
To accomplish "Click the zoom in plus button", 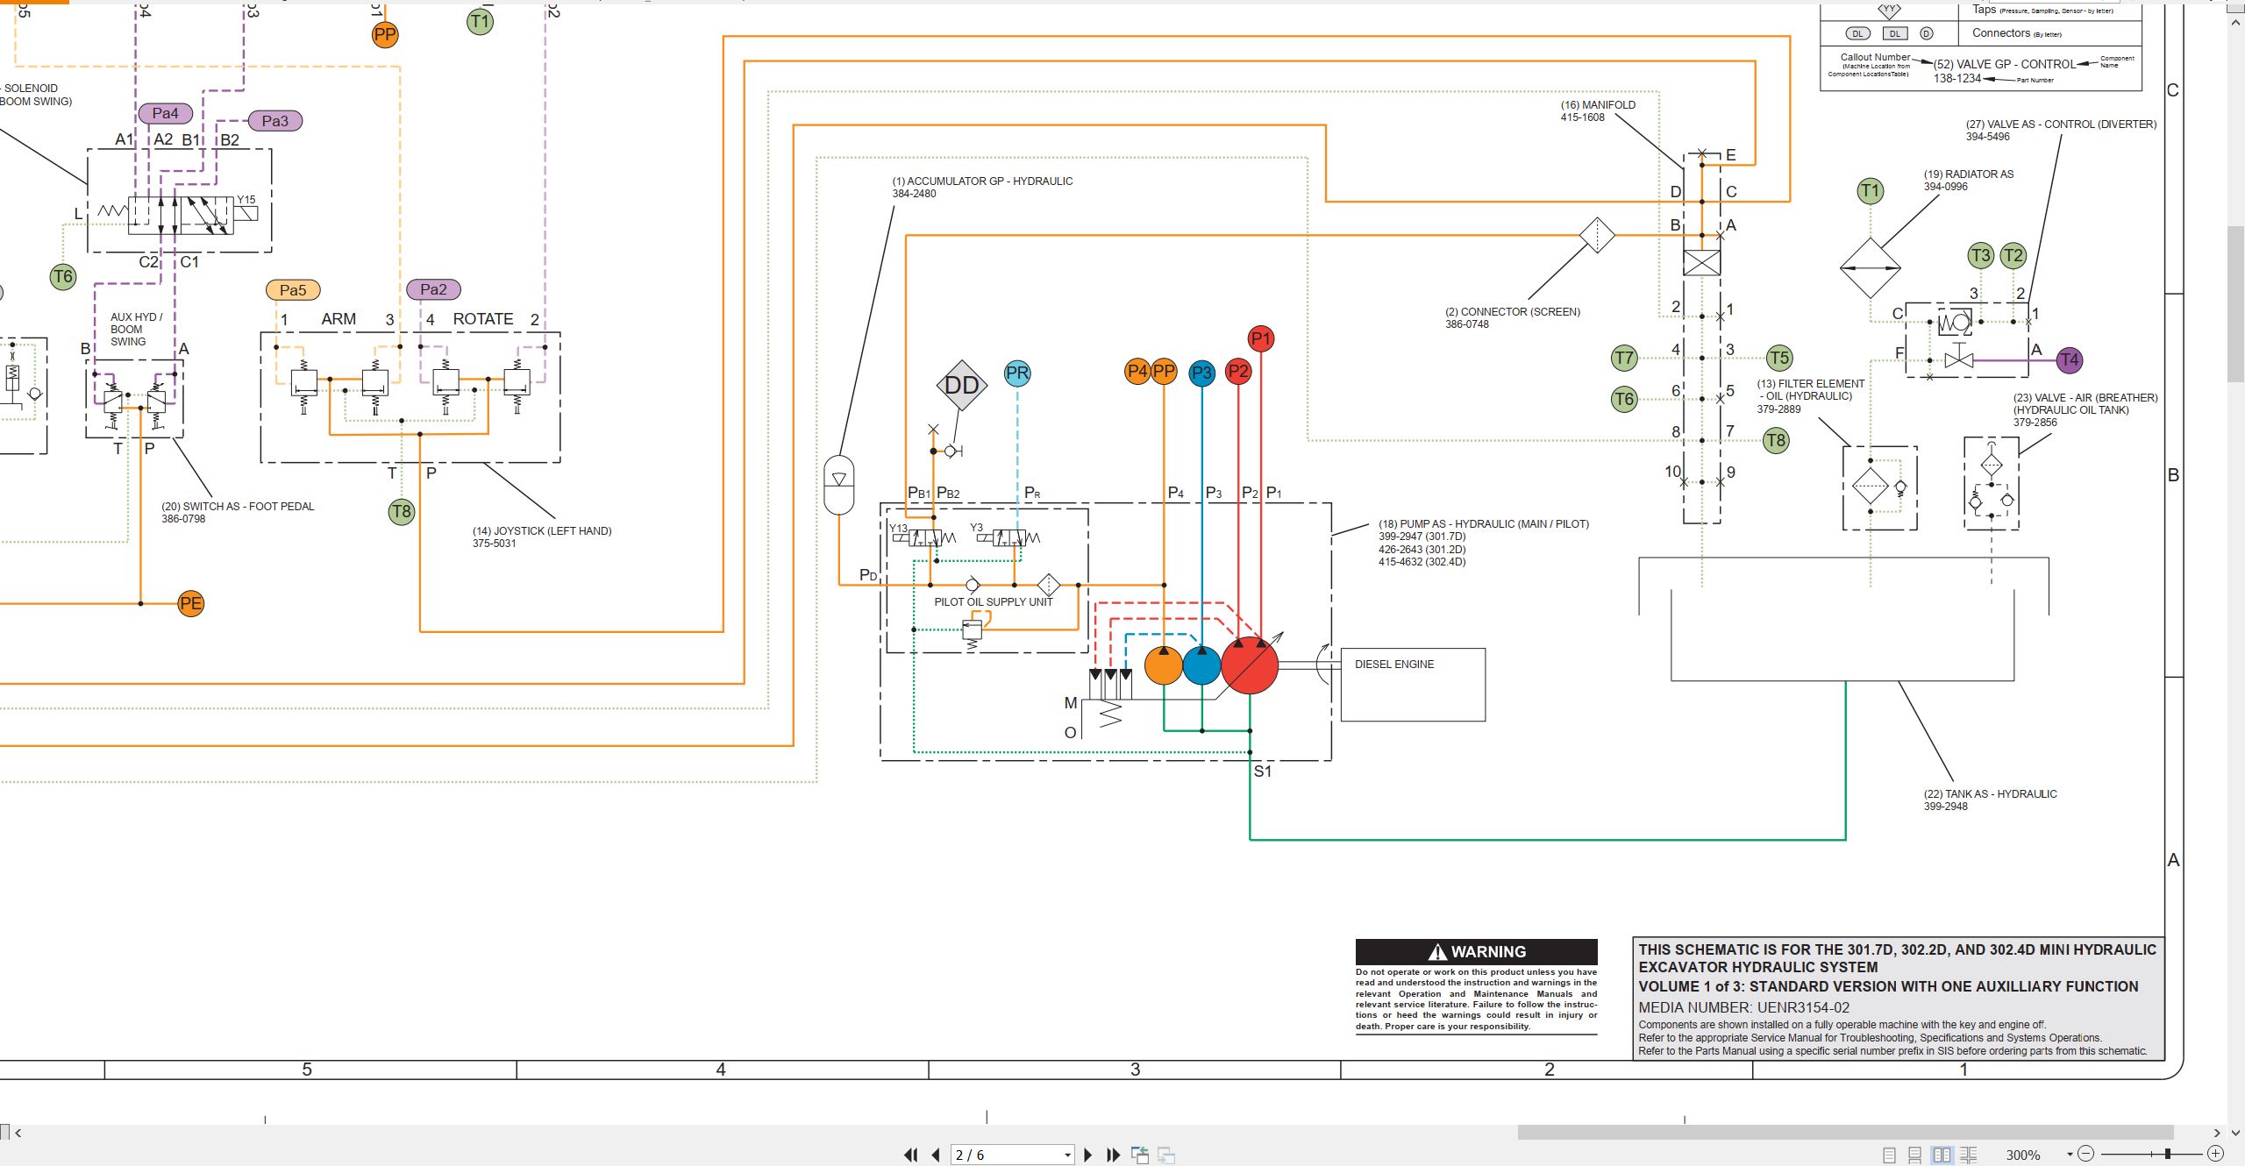I will [2215, 1154].
